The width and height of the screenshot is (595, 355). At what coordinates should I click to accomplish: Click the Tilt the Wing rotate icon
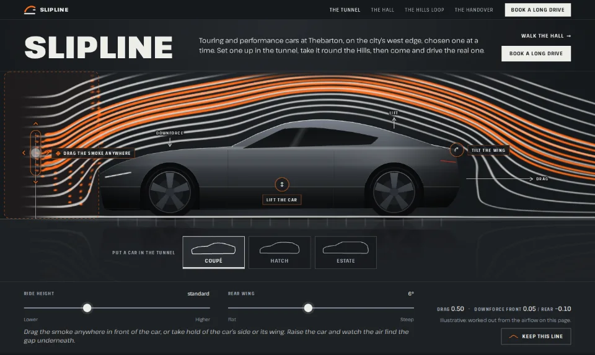[457, 150]
